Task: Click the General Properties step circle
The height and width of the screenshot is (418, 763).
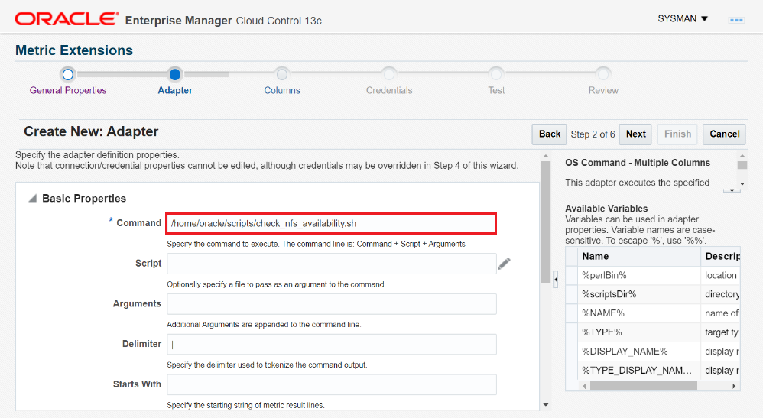Action: (x=68, y=74)
